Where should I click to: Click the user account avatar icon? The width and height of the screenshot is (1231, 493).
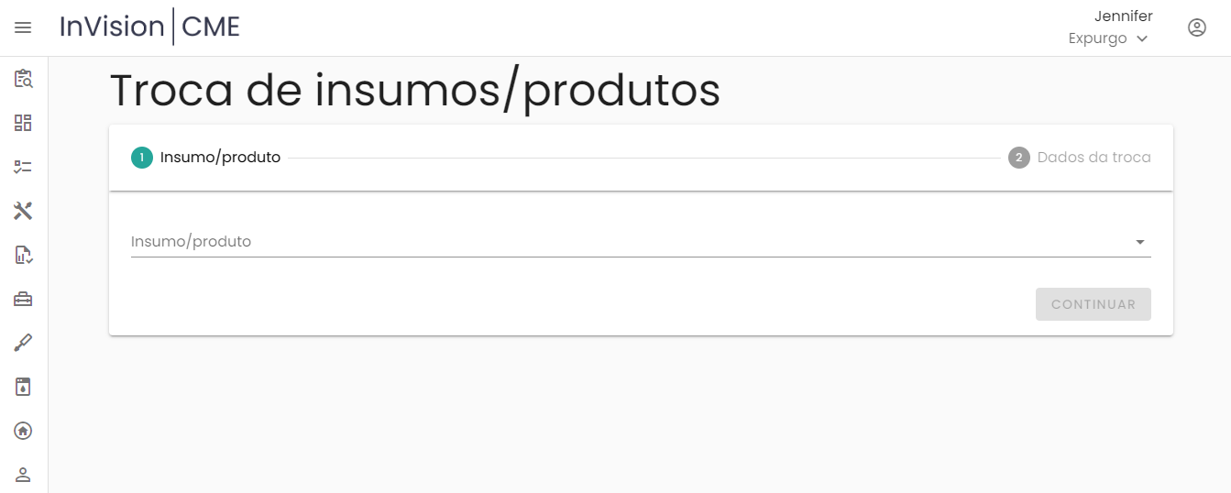1196,27
